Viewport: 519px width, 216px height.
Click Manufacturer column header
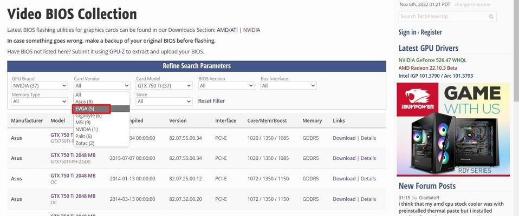click(x=27, y=121)
